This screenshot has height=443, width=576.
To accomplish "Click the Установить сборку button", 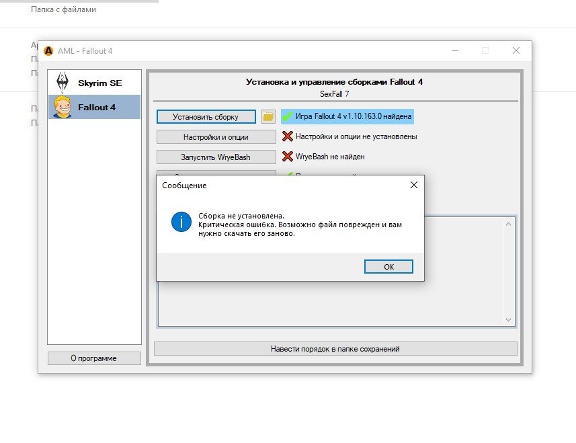I will (206, 117).
